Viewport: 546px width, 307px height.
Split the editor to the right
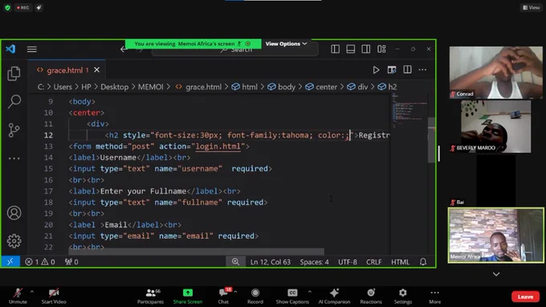407,70
